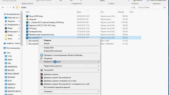Select the Сеть network node

pos(8,53)
